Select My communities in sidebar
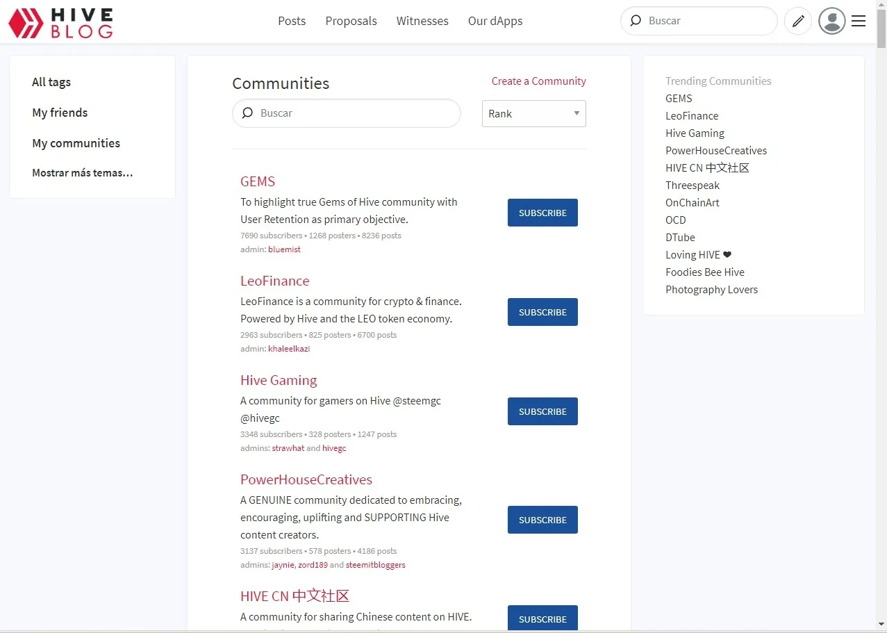 pos(76,143)
